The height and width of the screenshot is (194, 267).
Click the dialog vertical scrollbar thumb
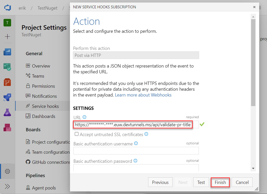[x=253, y=62]
